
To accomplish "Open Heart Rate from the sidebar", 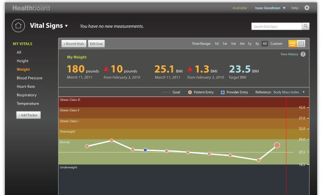I will point(26,87).
